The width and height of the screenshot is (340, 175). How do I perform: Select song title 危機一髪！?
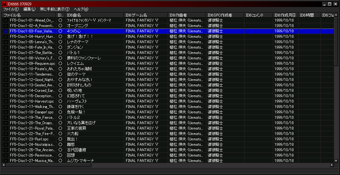(76, 112)
